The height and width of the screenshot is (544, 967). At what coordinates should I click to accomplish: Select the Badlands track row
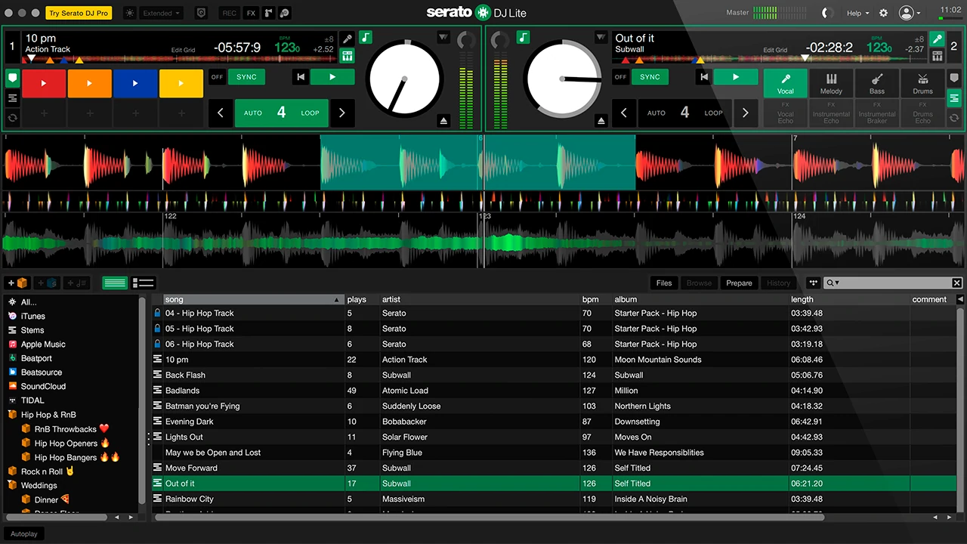(x=555, y=391)
